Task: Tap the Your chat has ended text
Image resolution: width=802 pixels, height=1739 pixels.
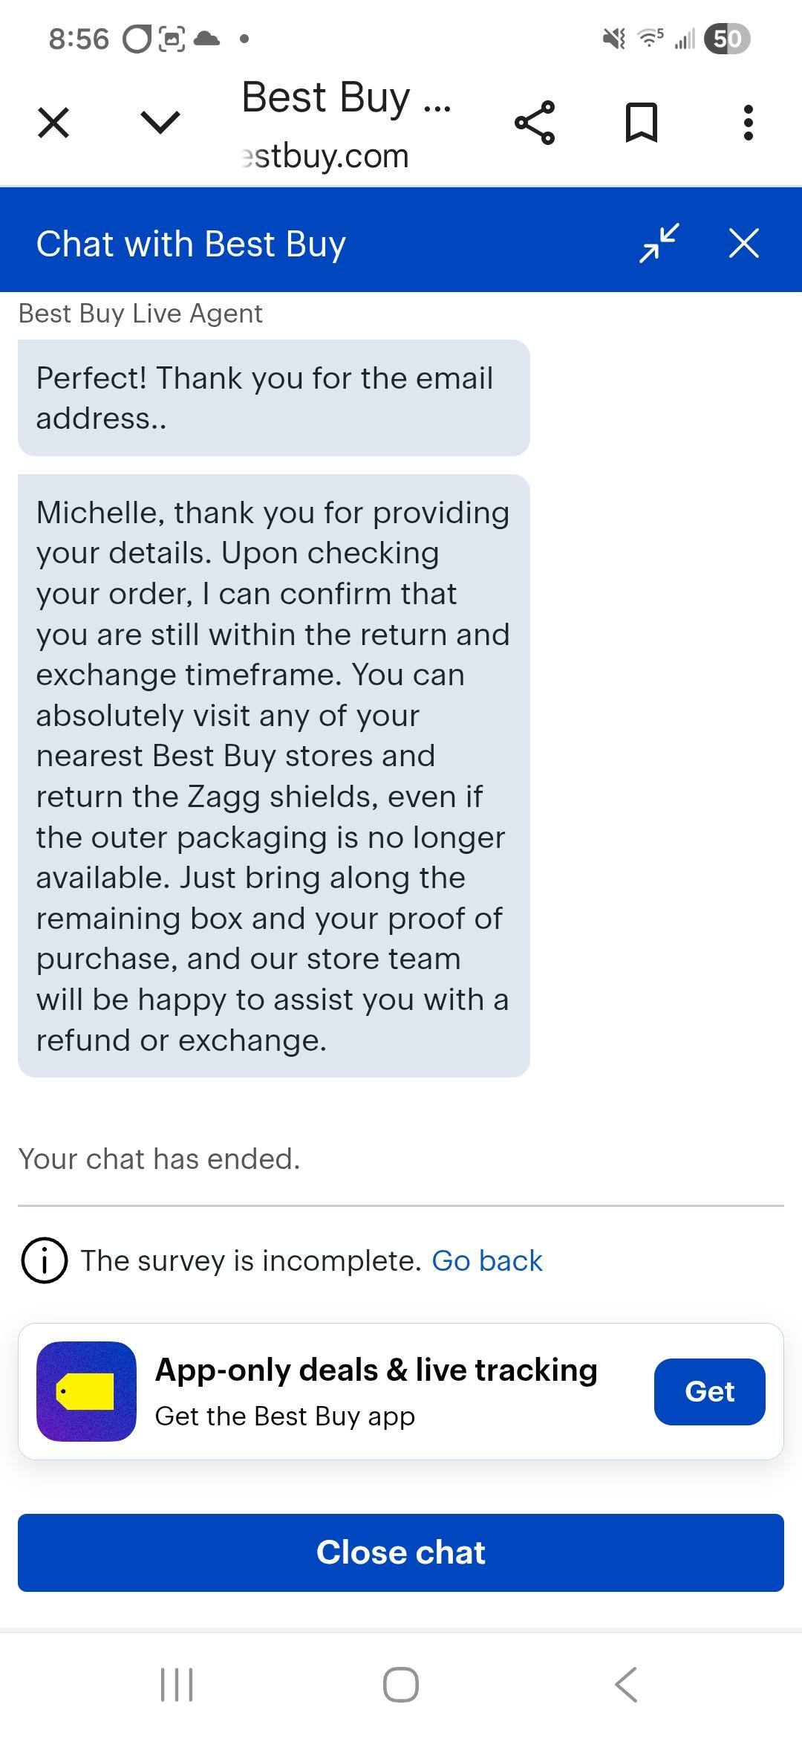Action: [159, 1158]
